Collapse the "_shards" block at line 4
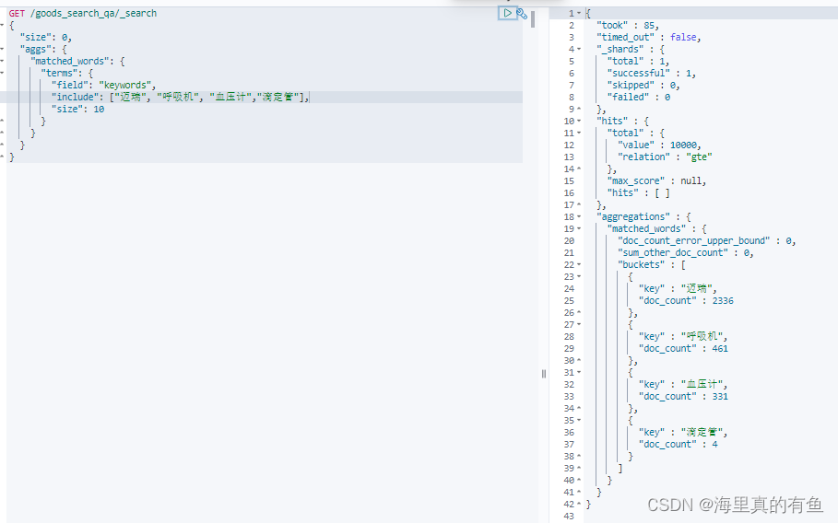838x523 pixels. tap(579, 49)
